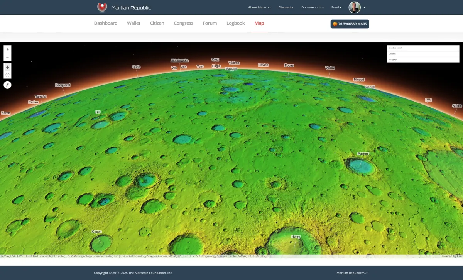Select the rotate navigation tool
The height and width of the screenshot is (280, 463).
coord(7,74)
